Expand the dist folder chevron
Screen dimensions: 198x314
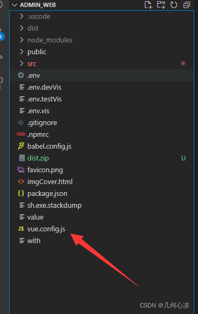click(x=21, y=28)
